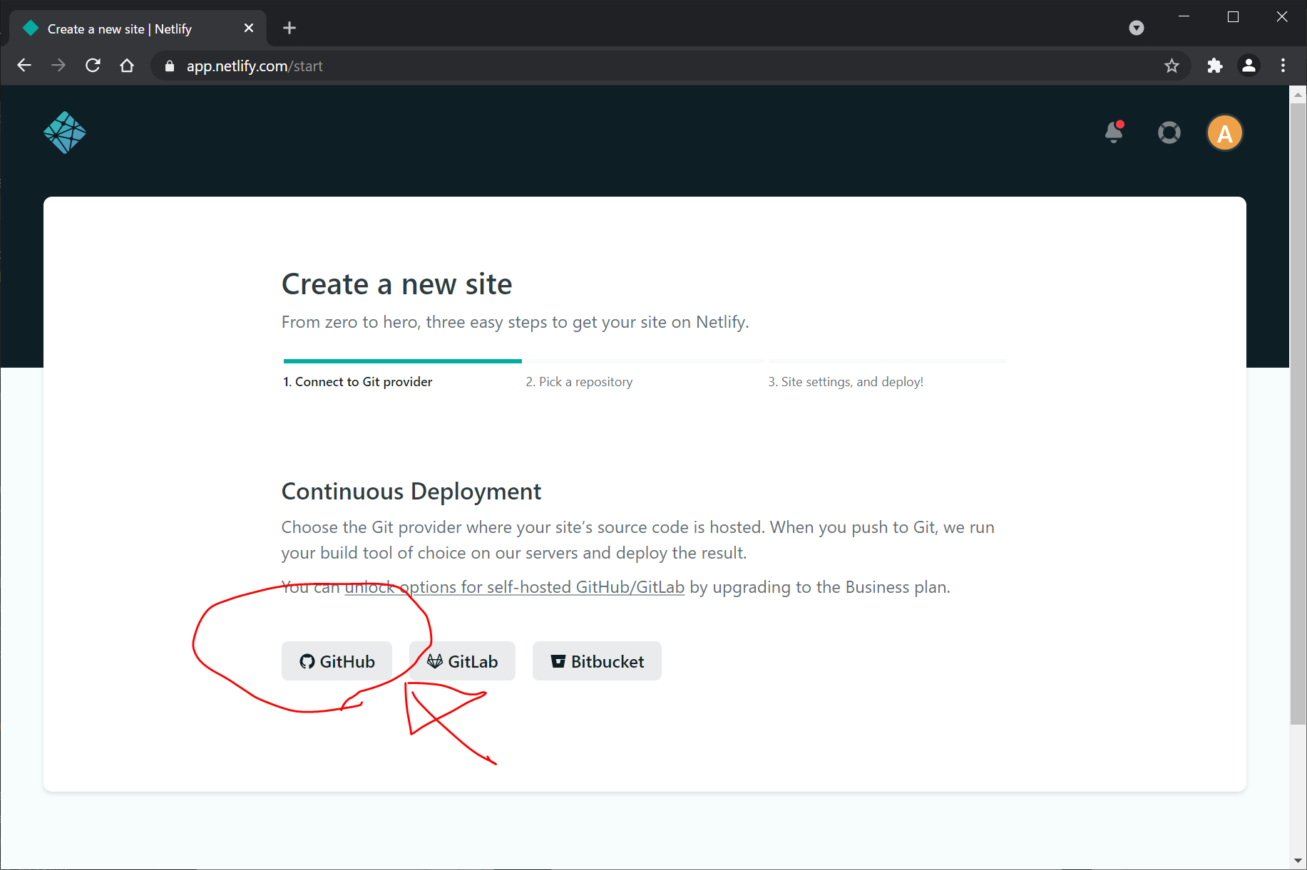
Task: Connect with GitLab button
Action: pyautogui.click(x=462, y=661)
